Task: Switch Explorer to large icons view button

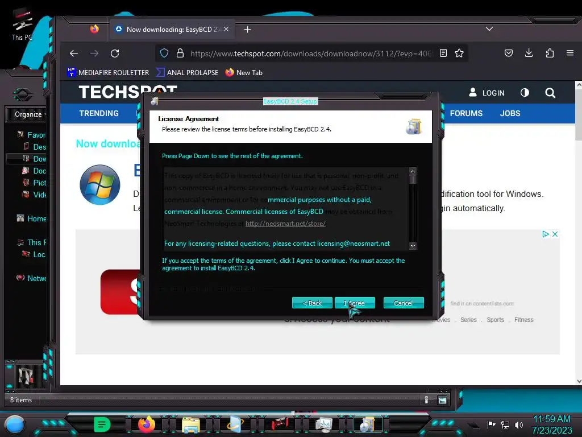Action: pos(442,400)
